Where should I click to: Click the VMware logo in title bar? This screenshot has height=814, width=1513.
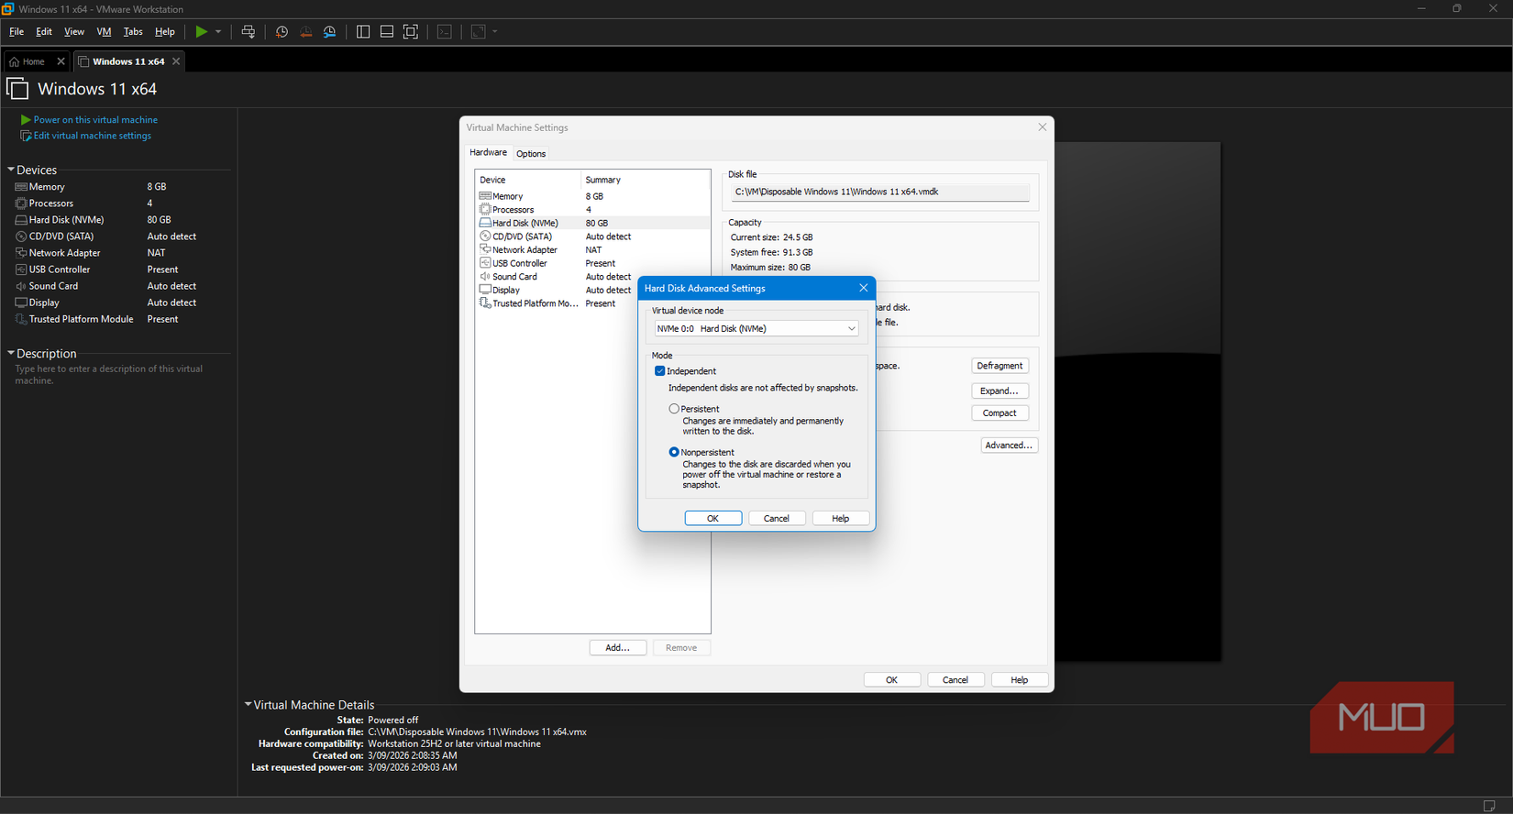click(7, 8)
